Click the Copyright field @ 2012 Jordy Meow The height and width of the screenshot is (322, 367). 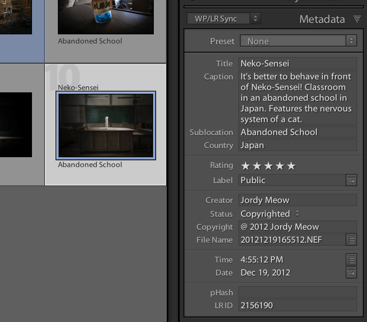[x=298, y=227]
